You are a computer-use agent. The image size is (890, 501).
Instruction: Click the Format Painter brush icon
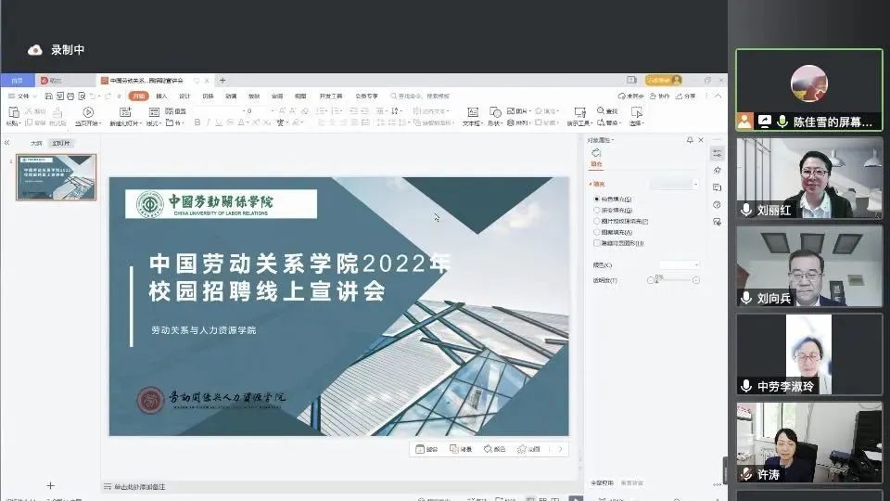tap(57, 113)
